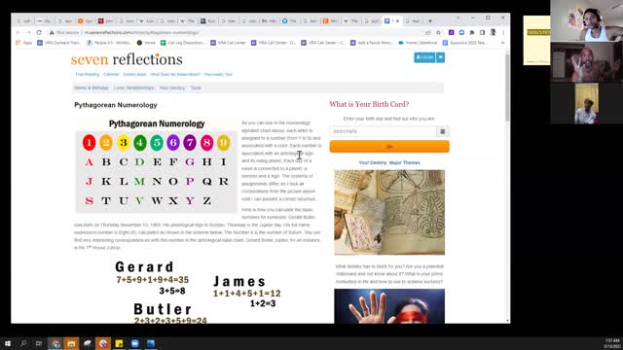Open the Home | Salesforce bookmark
This screenshot has width=623, height=350.
point(418,43)
